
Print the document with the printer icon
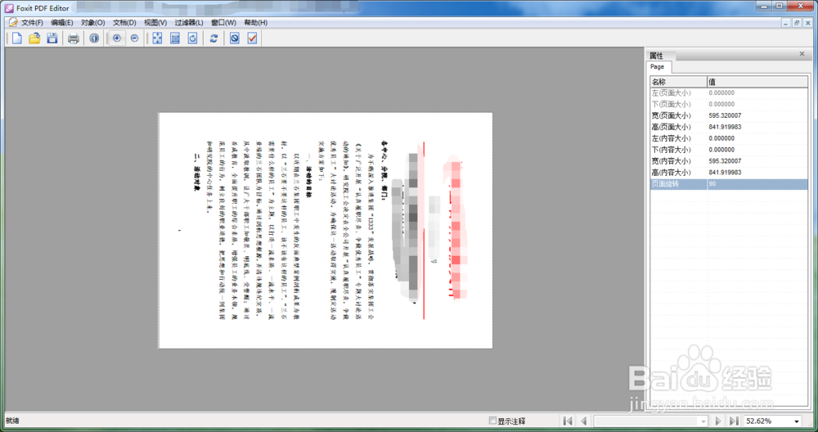74,38
